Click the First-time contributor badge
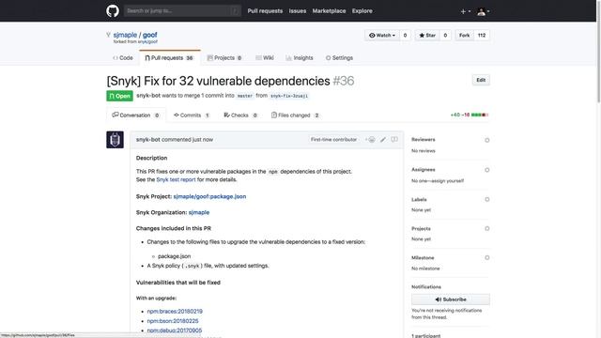Viewport: 601px width, 338px height. click(333, 140)
